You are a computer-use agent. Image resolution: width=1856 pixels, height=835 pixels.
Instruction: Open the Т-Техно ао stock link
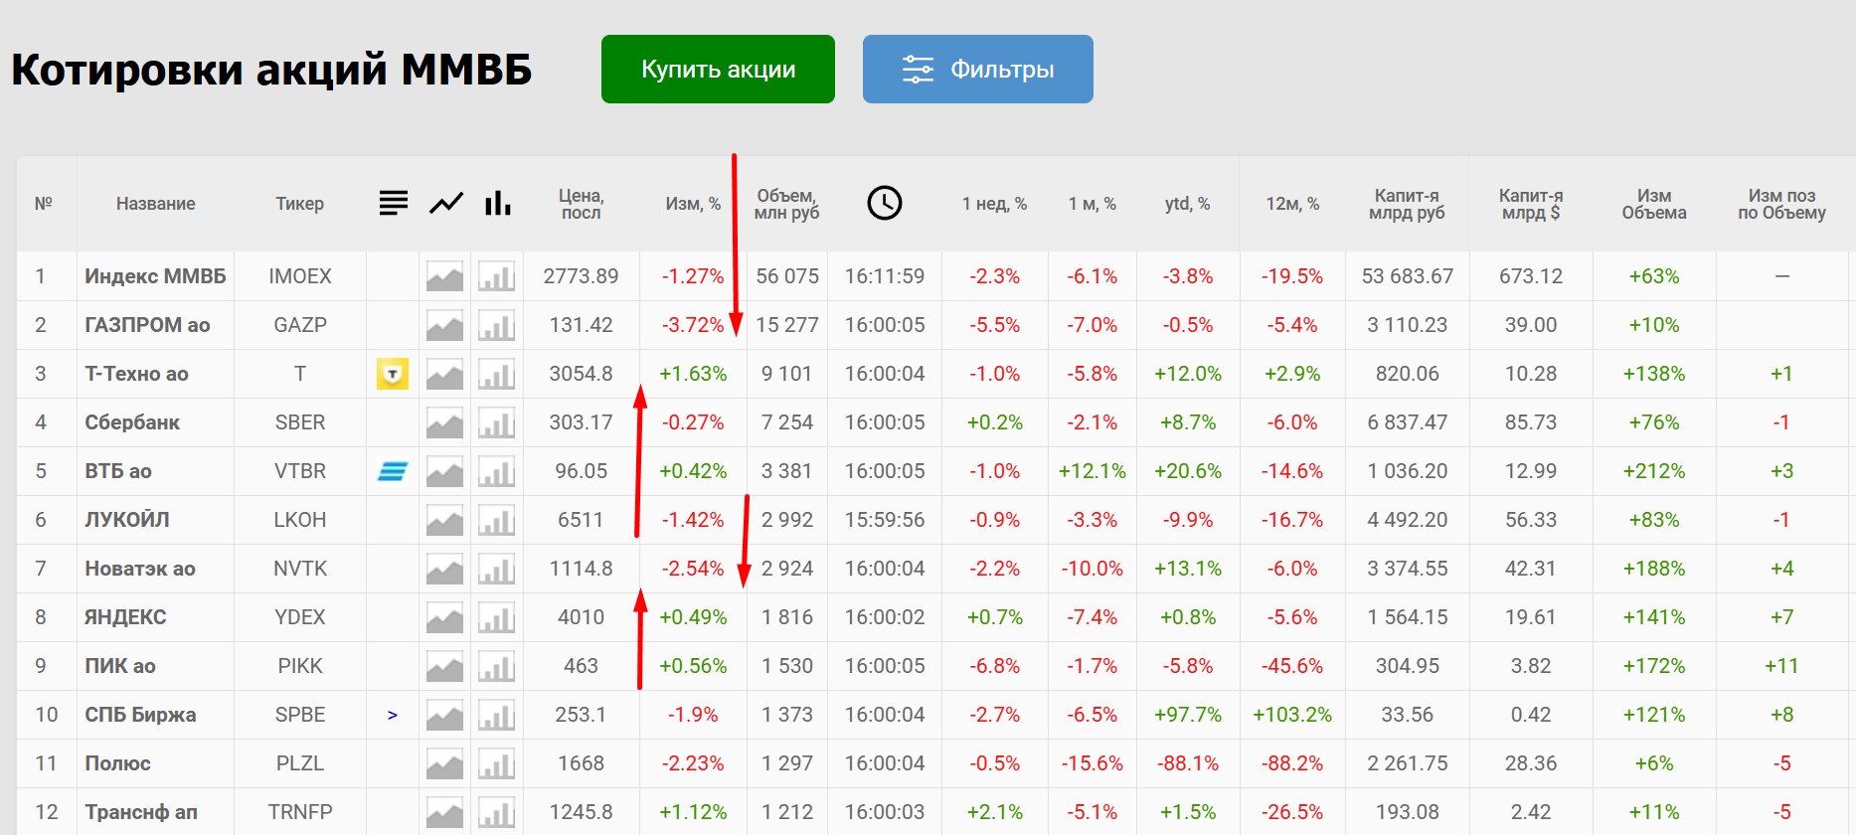tap(136, 374)
